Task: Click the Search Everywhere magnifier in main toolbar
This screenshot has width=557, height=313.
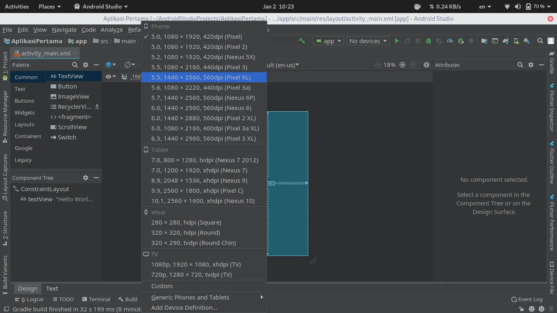Action: coord(540,41)
